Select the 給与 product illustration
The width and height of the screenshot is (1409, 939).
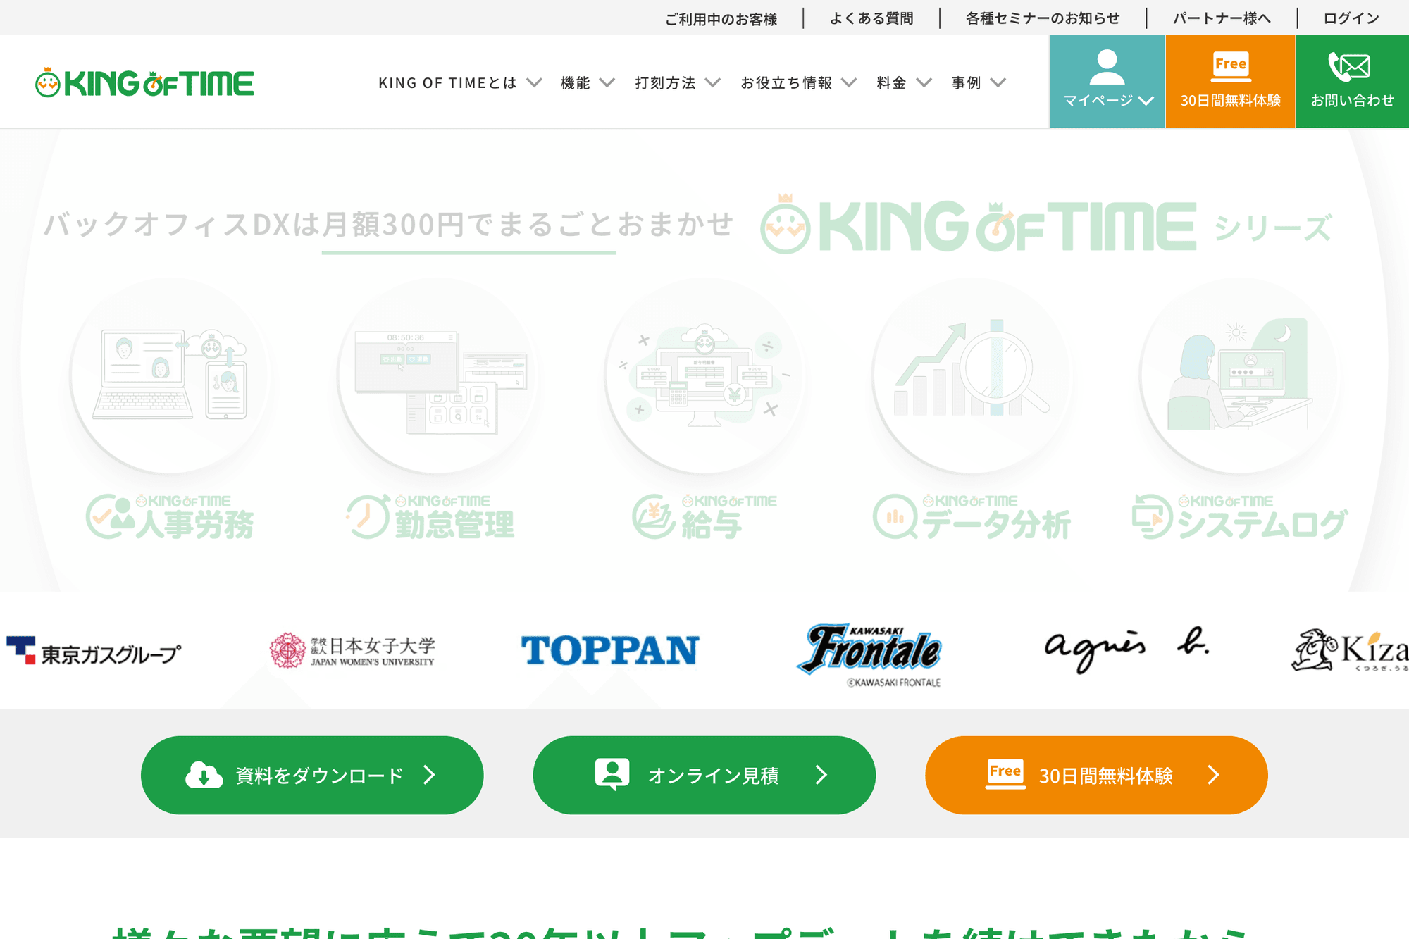pyautogui.click(x=704, y=375)
